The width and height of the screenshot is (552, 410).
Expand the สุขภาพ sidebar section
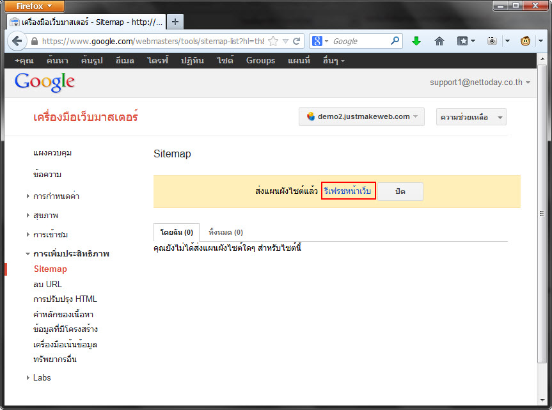click(x=28, y=215)
